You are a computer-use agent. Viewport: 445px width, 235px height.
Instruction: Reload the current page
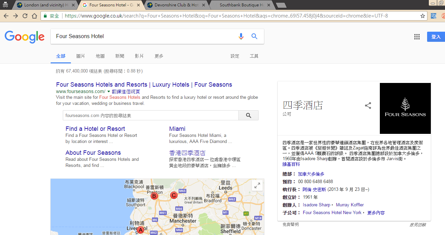pos(25,16)
